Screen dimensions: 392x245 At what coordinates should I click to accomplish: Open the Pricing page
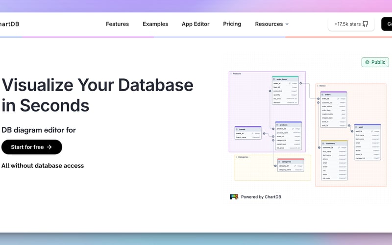click(x=232, y=24)
